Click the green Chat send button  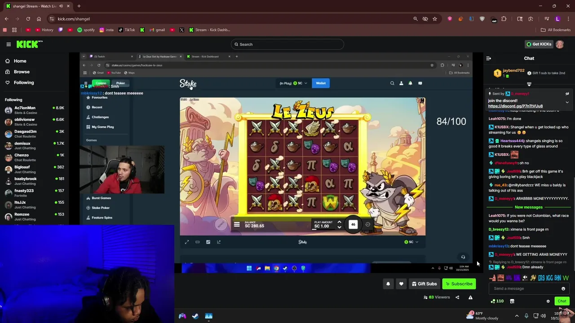click(x=562, y=301)
